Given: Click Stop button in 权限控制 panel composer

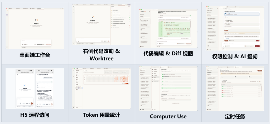Looking at the screenshot, I should 257,46.
